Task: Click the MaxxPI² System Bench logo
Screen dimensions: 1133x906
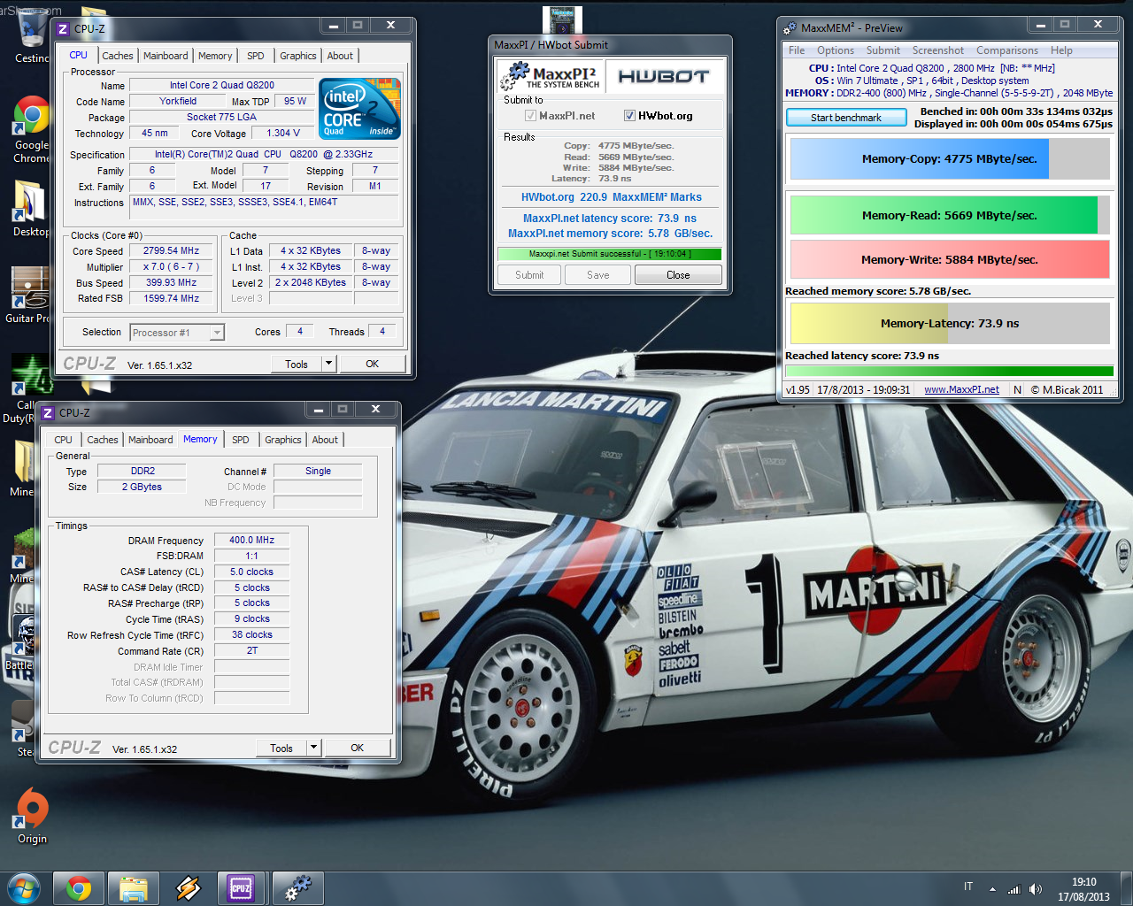Action: point(551,76)
